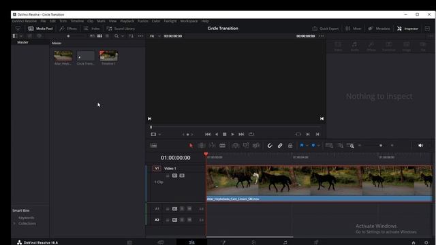Screen dimensions: 436x245
Task: Open the Playback menu
Action: tap(127, 21)
